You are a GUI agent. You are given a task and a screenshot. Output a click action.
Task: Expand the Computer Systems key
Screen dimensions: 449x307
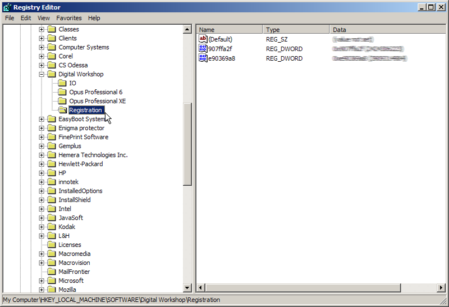(x=42, y=47)
